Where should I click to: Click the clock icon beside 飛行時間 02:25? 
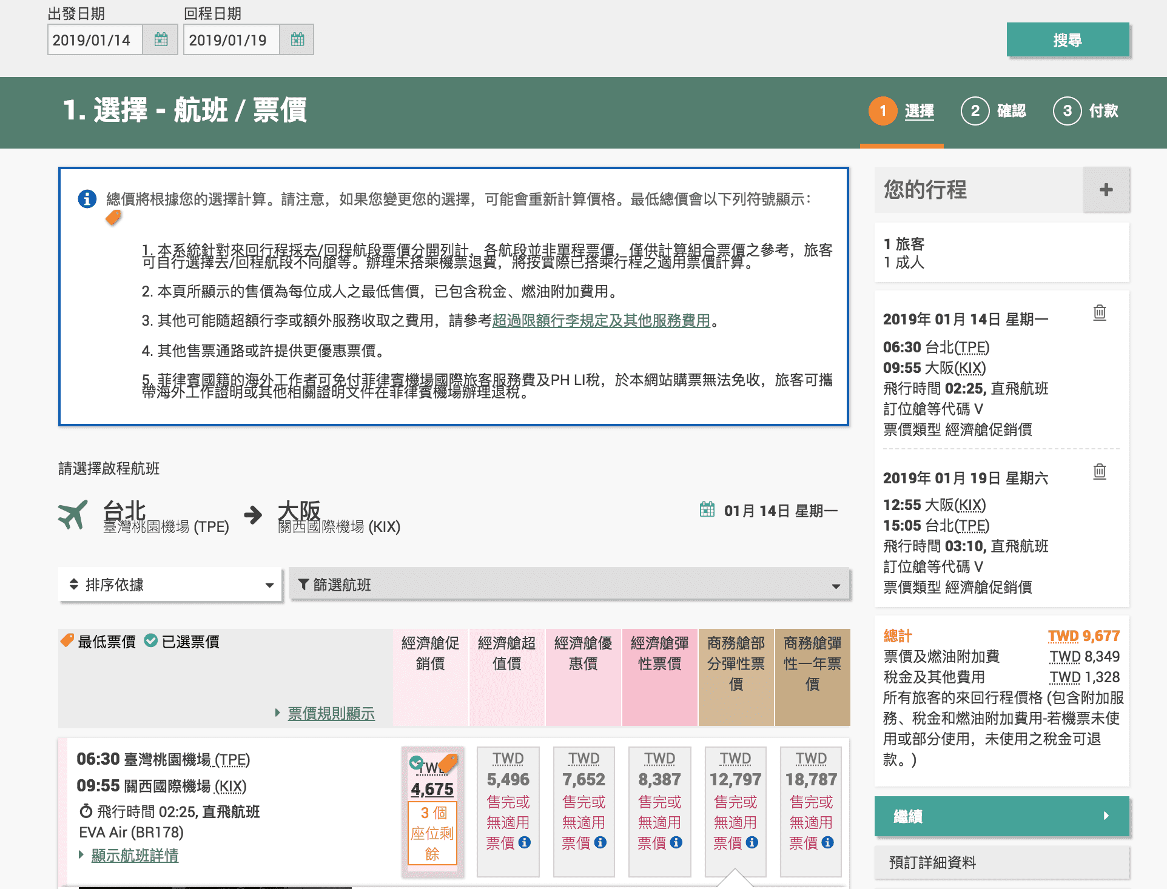(86, 811)
